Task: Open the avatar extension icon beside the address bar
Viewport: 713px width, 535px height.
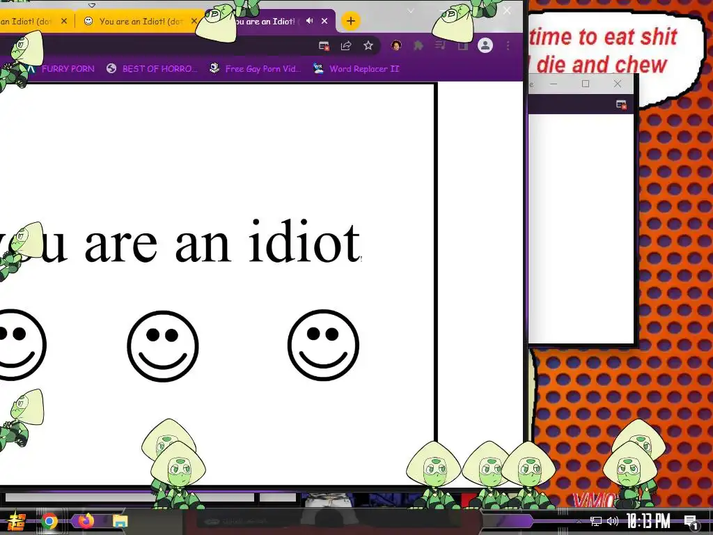Action: (396, 45)
